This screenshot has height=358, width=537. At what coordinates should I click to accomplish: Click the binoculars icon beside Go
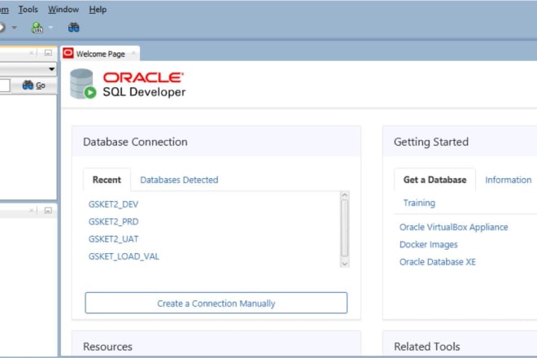point(28,85)
